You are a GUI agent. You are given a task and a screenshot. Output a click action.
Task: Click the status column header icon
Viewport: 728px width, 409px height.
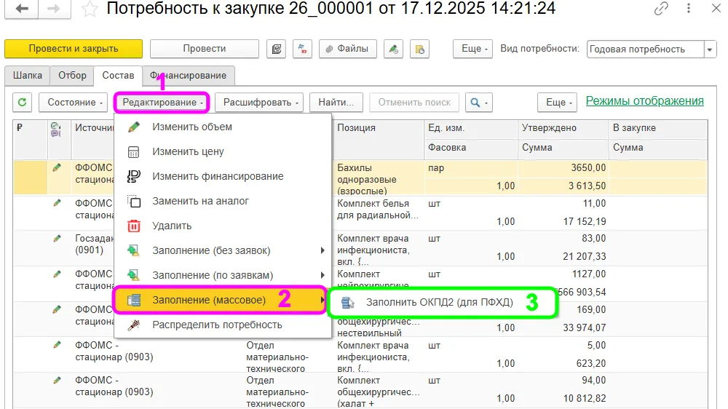click(56, 130)
